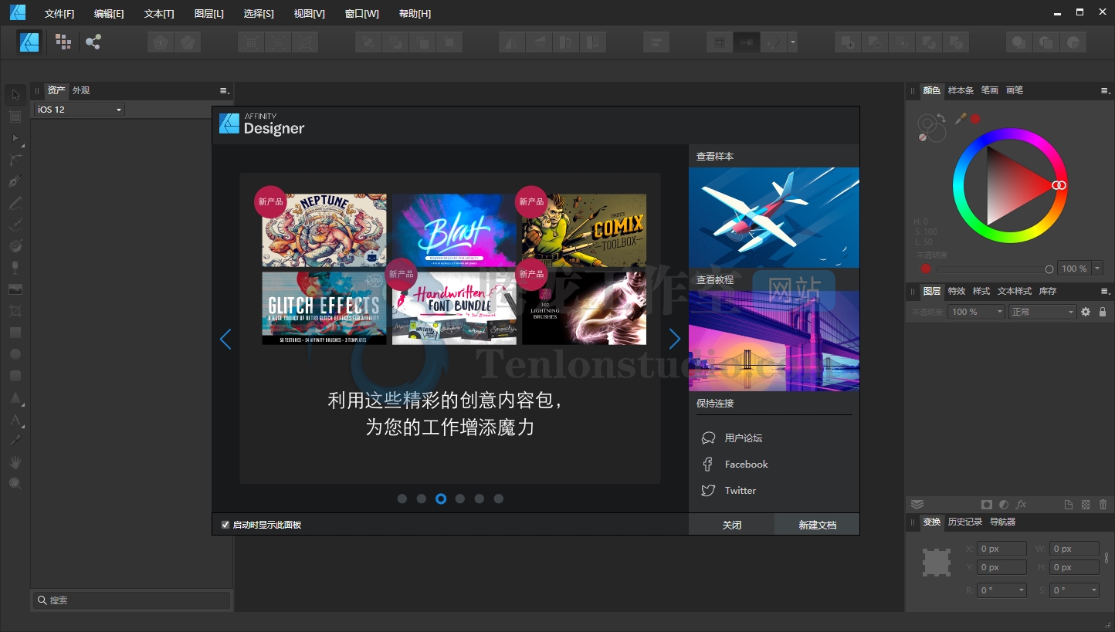Image resolution: width=1115 pixels, height=632 pixels.
Task: Go to the fourth carousel dot
Action: [460, 499]
